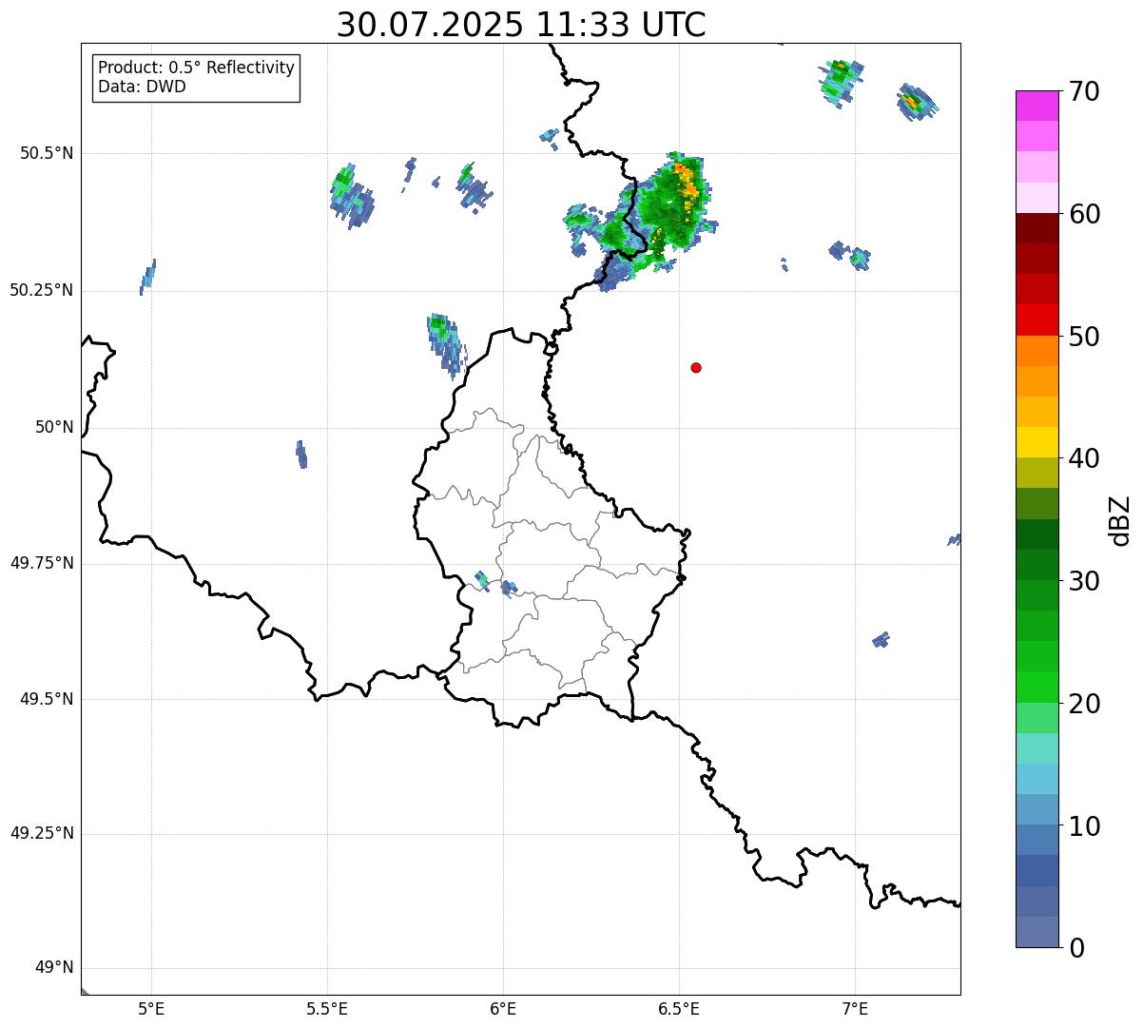Click the dark maroon colorbar swatch below 60

click(1036, 228)
